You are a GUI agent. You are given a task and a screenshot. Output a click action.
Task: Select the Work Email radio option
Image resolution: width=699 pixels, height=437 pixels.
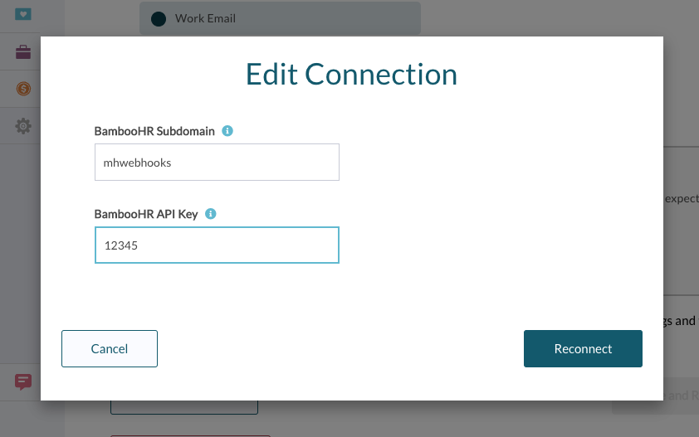pyautogui.click(x=159, y=19)
